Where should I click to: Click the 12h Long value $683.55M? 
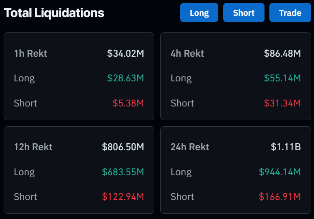click(123, 172)
